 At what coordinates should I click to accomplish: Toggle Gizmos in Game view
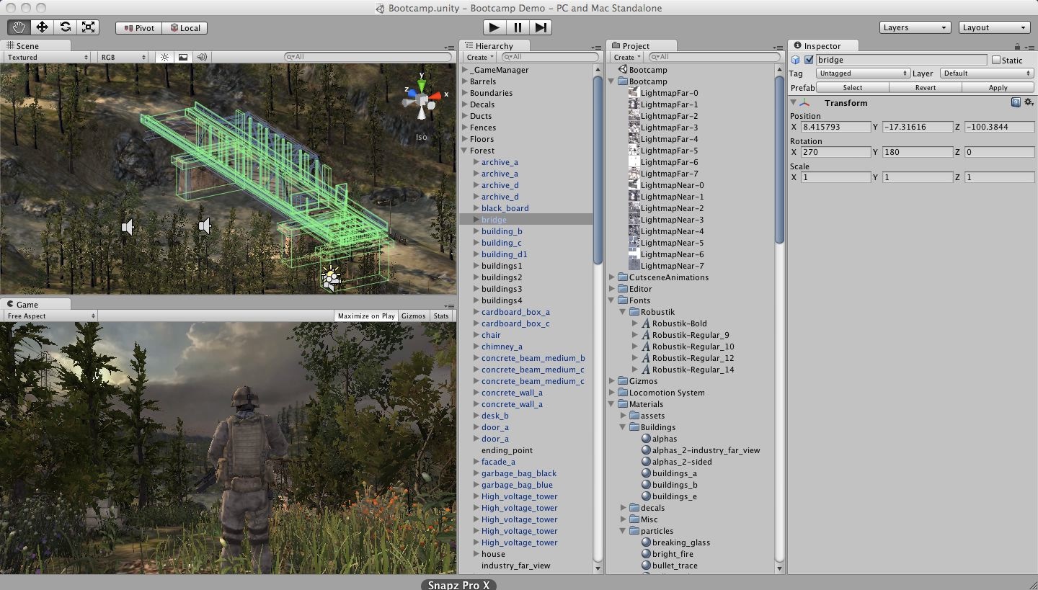click(x=414, y=316)
